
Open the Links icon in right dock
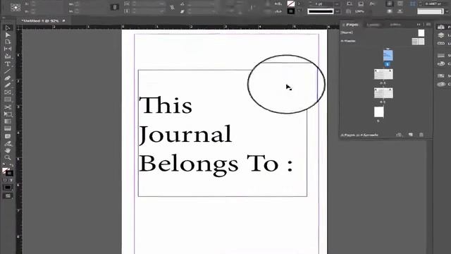point(441,43)
